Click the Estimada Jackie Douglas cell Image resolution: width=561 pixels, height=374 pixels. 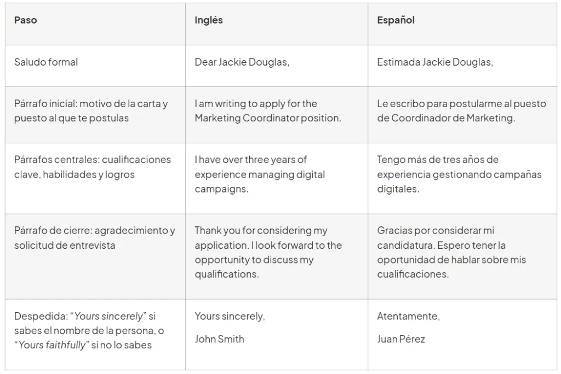click(462, 66)
